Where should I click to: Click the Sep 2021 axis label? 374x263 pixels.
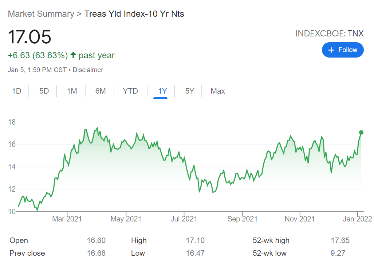click(242, 219)
